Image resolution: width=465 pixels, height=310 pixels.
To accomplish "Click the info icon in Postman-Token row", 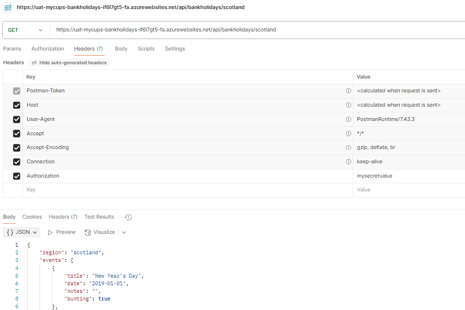I will coord(348,90).
